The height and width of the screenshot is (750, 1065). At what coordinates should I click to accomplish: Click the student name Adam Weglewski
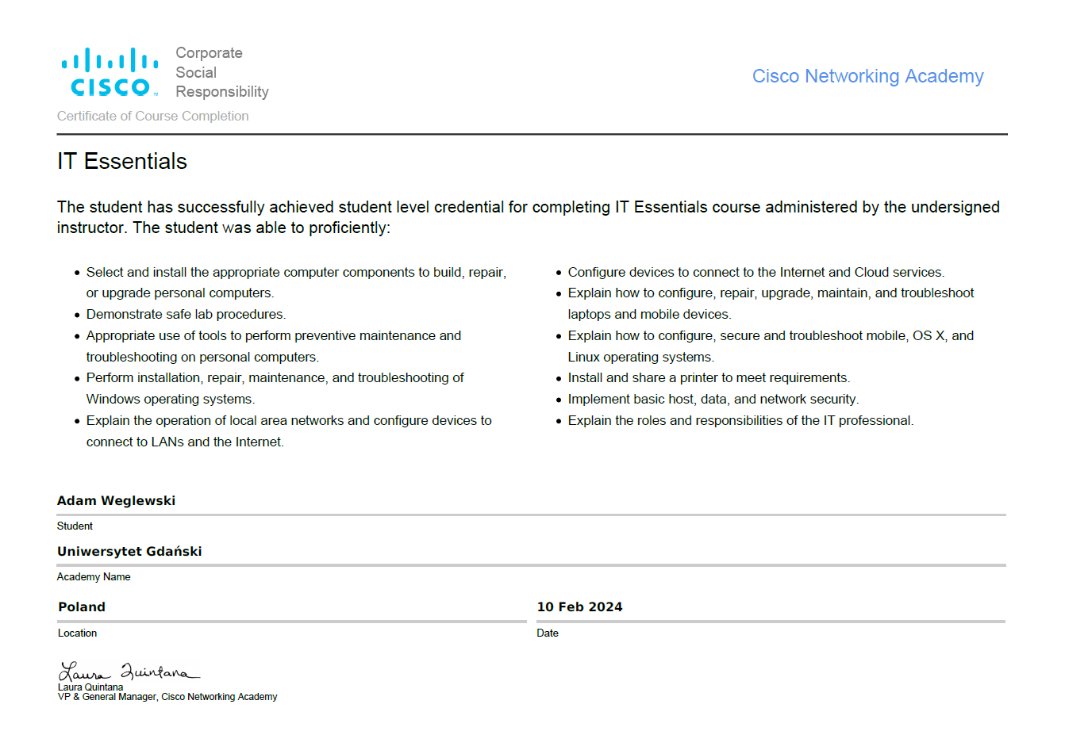coord(116,500)
